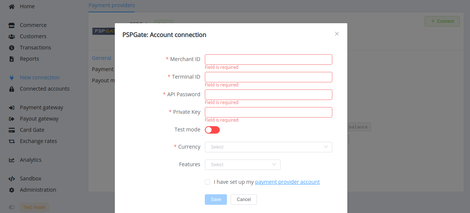Click the Home house icon in sidebar
This screenshot has height=213, width=470.
point(12,6)
